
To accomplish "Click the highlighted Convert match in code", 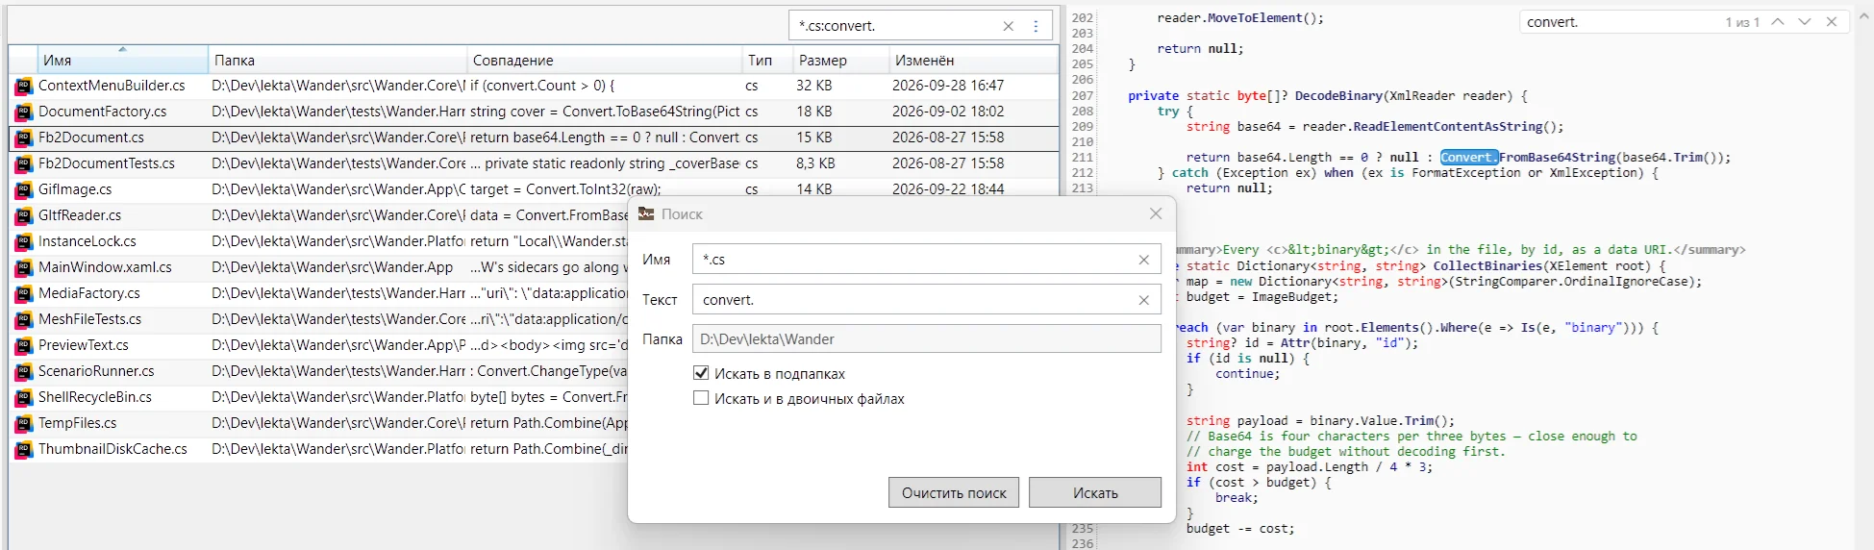I will click(x=1468, y=158).
